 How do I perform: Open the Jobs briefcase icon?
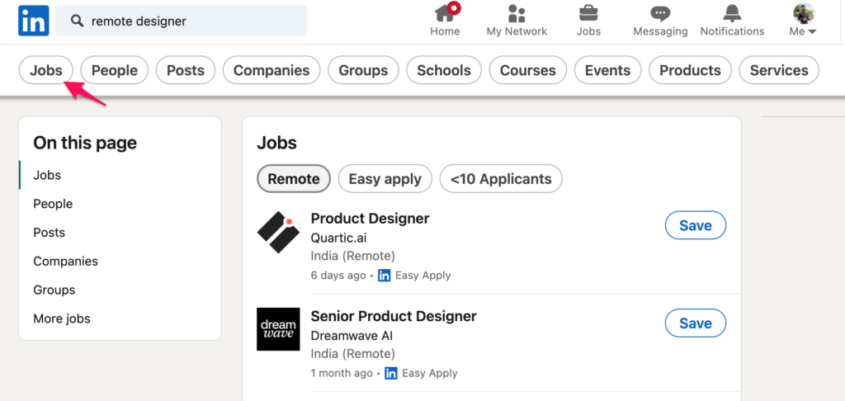click(x=588, y=13)
